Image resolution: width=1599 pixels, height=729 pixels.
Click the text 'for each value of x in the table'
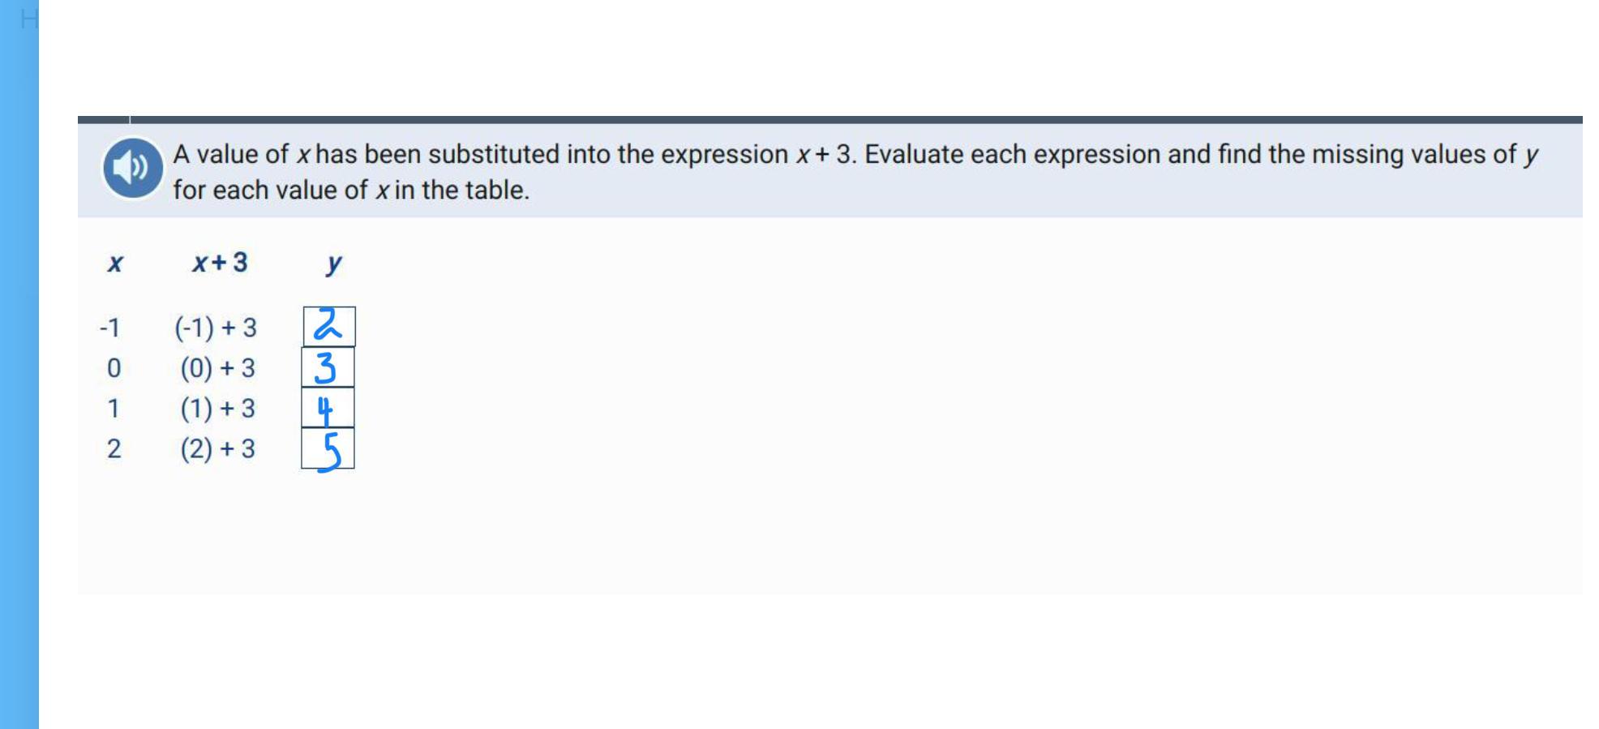point(350,190)
